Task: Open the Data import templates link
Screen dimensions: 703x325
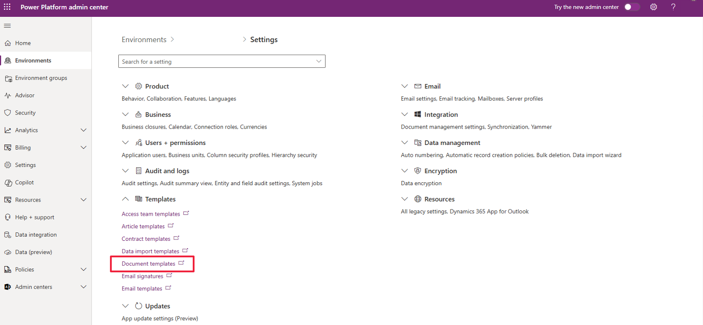Action: click(150, 252)
